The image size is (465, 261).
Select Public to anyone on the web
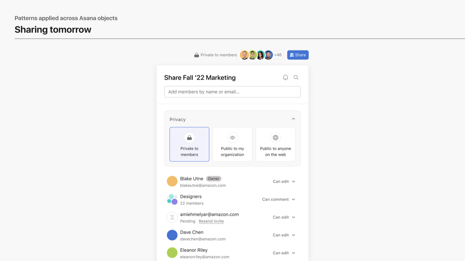pyautogui.click(x=275, y=144)
